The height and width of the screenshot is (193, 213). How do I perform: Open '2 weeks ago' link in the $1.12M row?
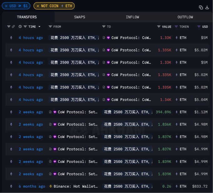point(31,112)
